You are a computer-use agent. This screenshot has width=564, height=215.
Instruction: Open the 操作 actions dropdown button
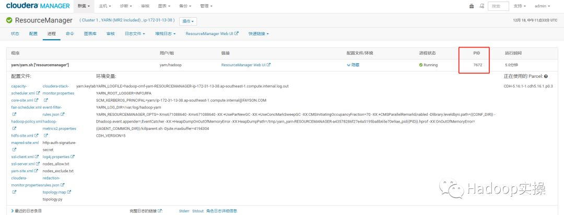coord(188,21)
